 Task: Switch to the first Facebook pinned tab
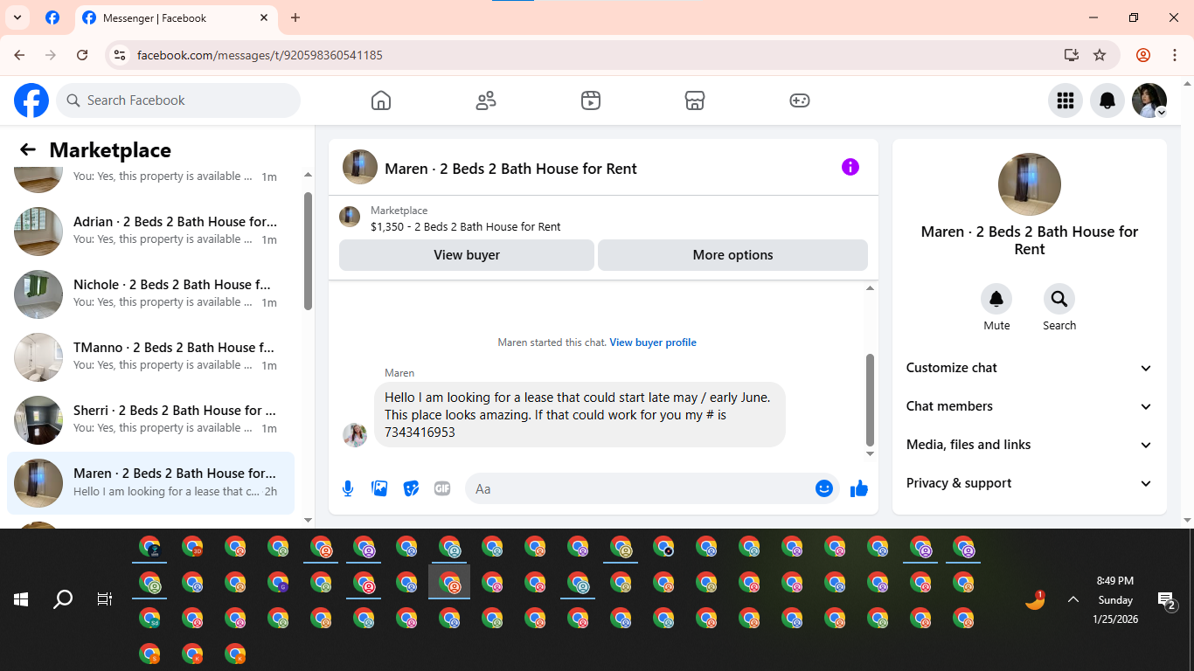point(52,17)
